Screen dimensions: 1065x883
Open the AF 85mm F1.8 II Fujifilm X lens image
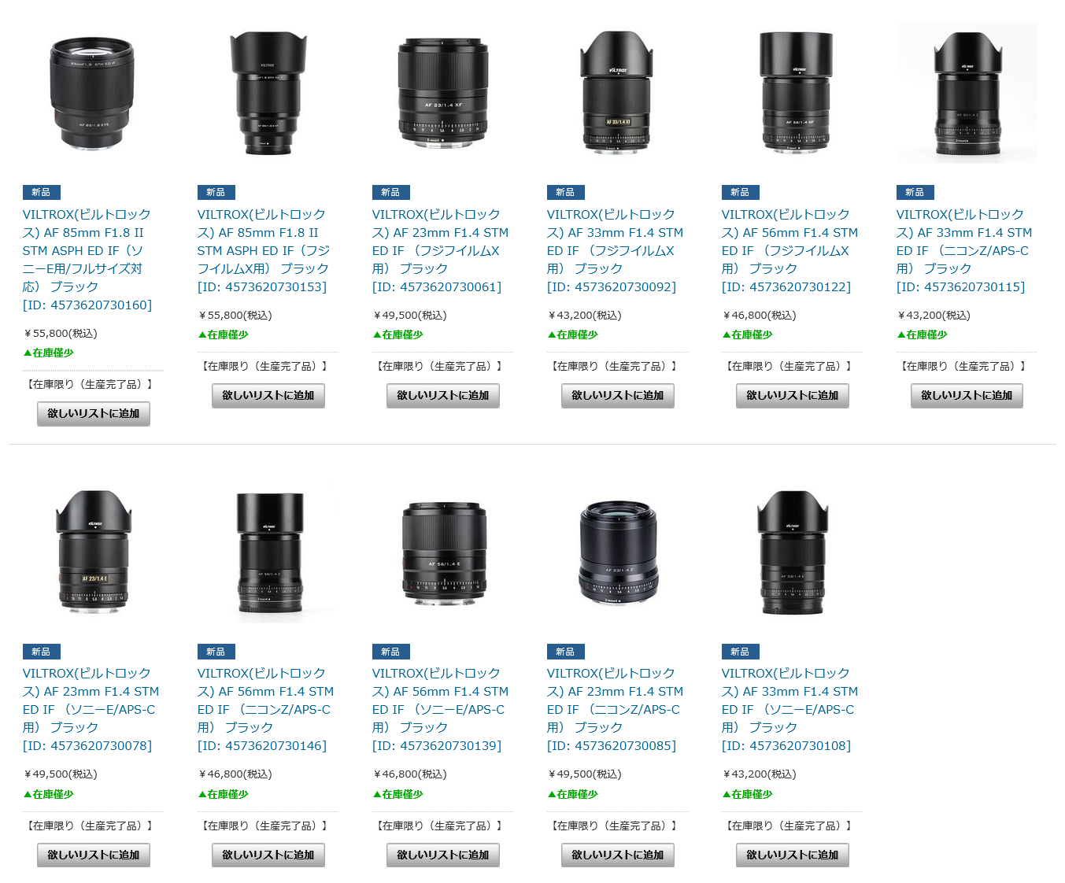[268, 93]
